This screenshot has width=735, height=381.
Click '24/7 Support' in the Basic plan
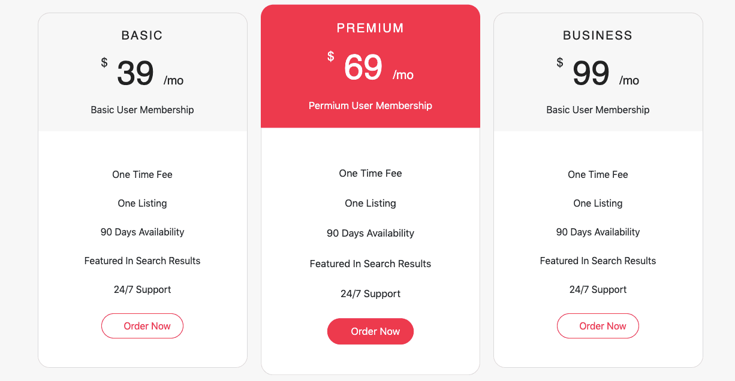tap(142, 289)
